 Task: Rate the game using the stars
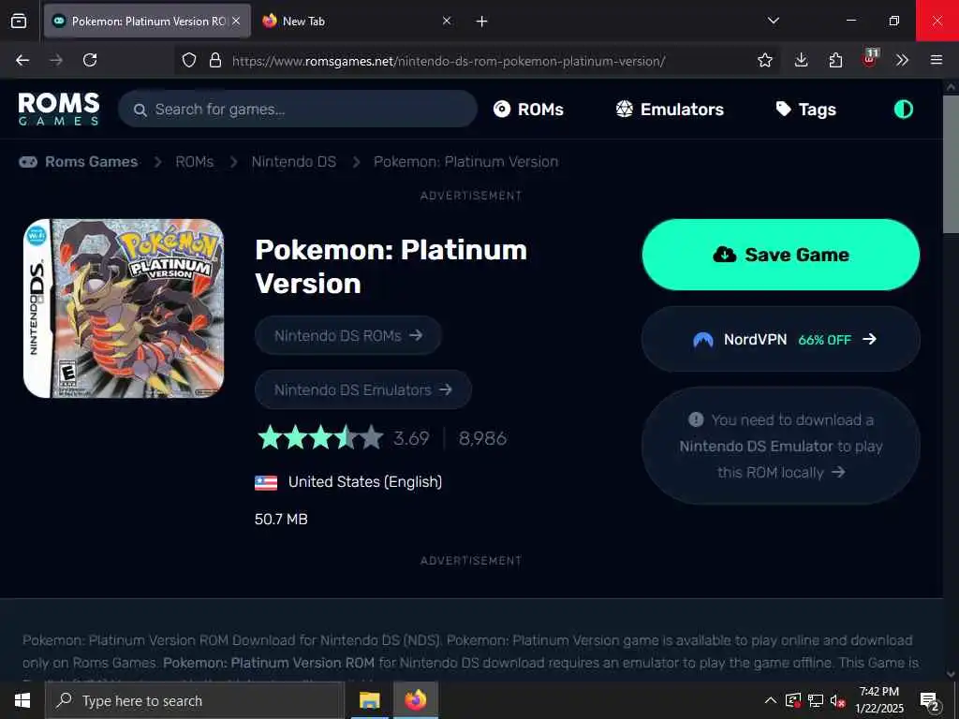tap(320, 438)
